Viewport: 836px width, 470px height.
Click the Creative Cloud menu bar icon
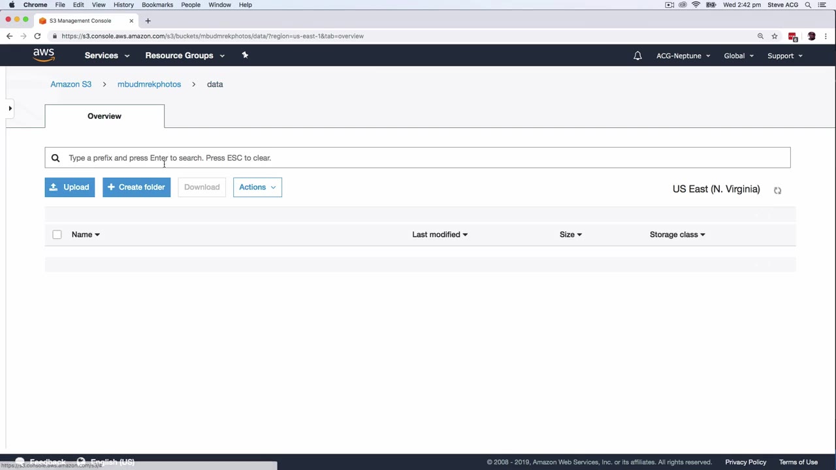683,5
